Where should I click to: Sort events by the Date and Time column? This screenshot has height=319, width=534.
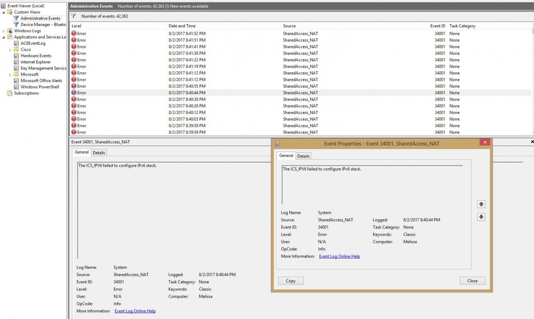182,26
